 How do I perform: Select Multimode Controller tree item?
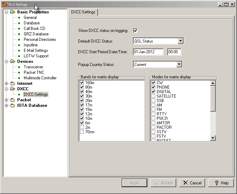(40, 78)
